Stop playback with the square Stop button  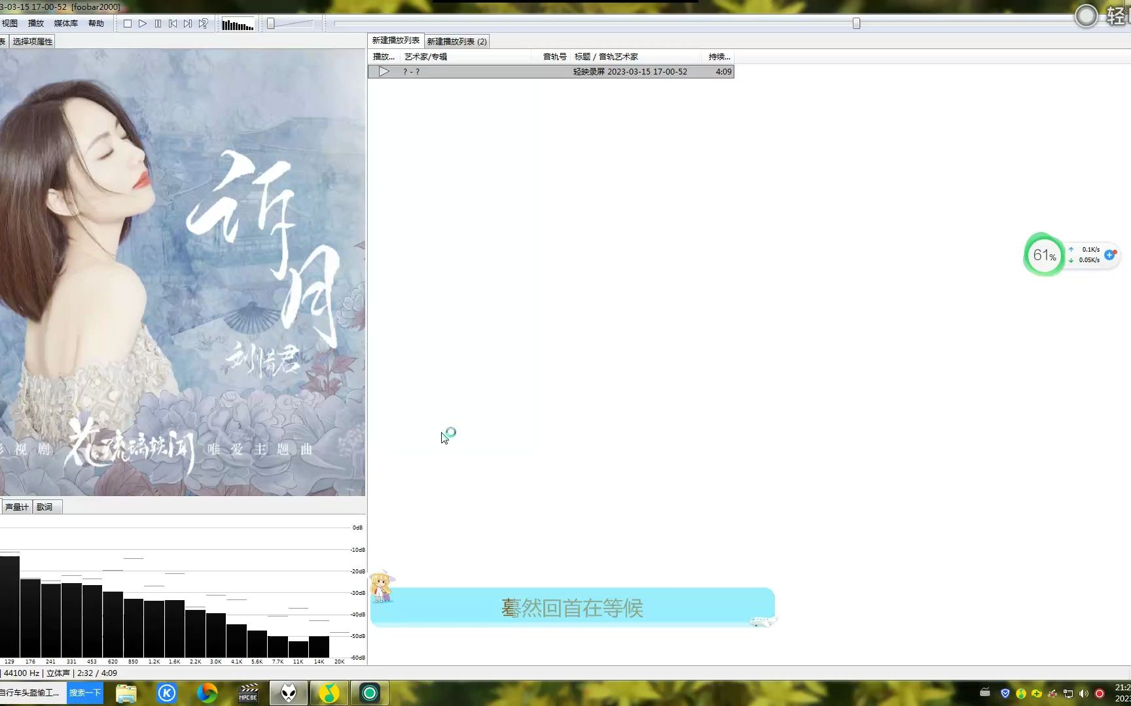point(128,24)
